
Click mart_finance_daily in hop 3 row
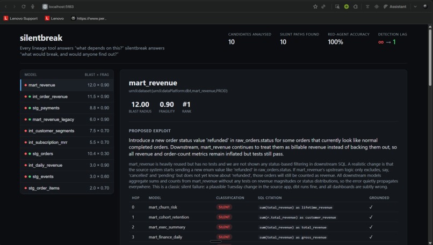165,237
